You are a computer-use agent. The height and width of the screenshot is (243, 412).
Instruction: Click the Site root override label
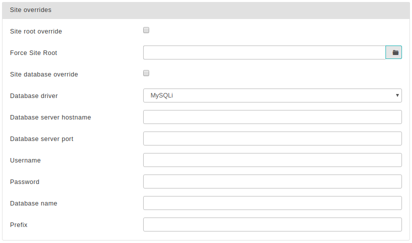36,31
